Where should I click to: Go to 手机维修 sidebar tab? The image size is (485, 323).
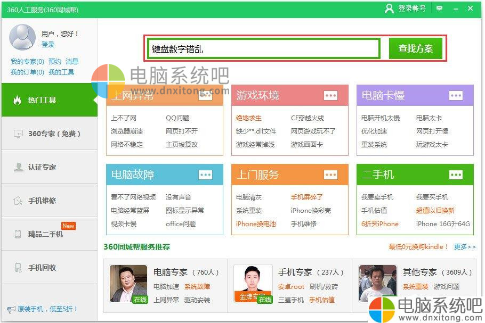coord(50,201)
